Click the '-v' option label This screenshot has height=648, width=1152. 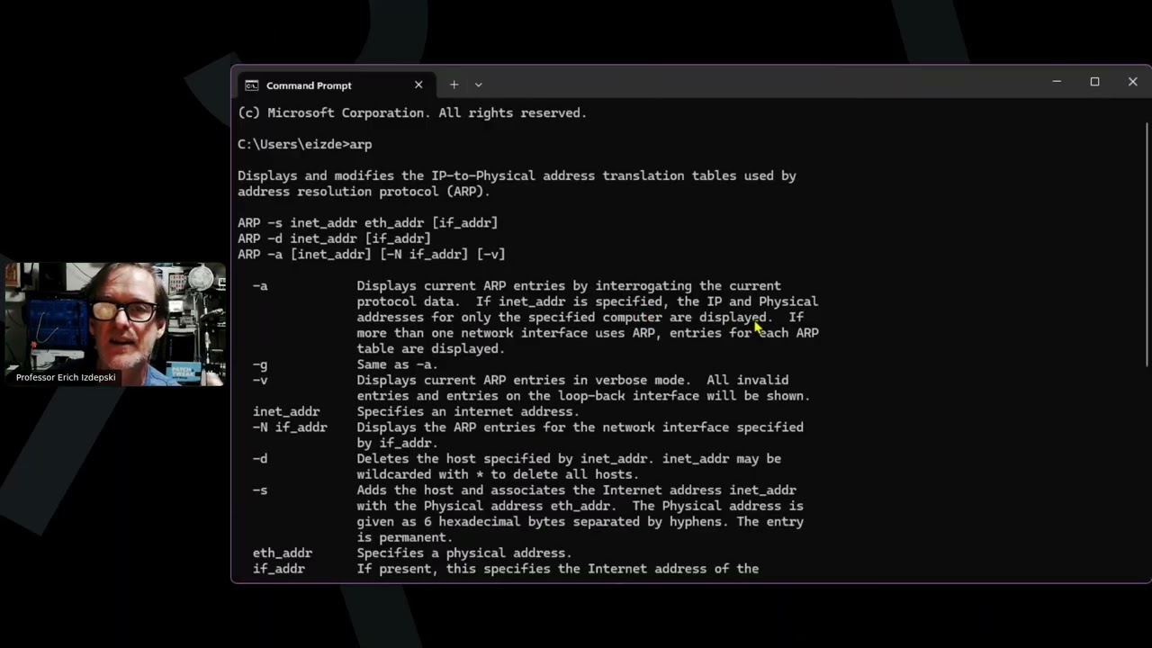click(x=260, y=380)
